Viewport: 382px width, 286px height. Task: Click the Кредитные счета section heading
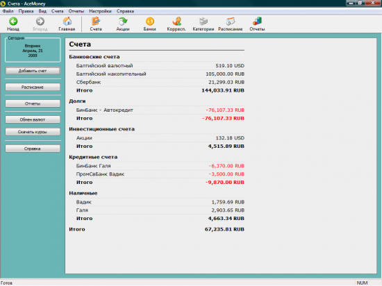tap(93, 157)
